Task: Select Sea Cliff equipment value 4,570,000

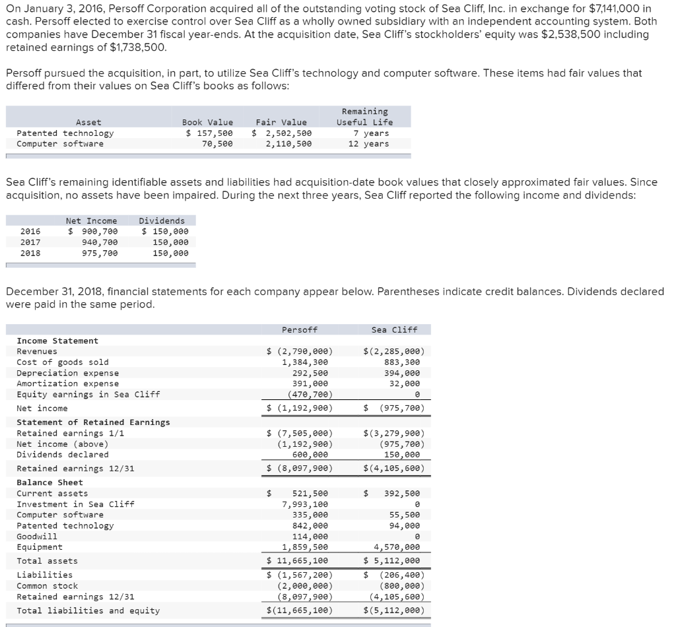Action: 397,547
